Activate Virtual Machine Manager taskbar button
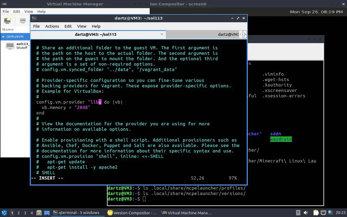347x217 pixels. click(x=187, y=213)
